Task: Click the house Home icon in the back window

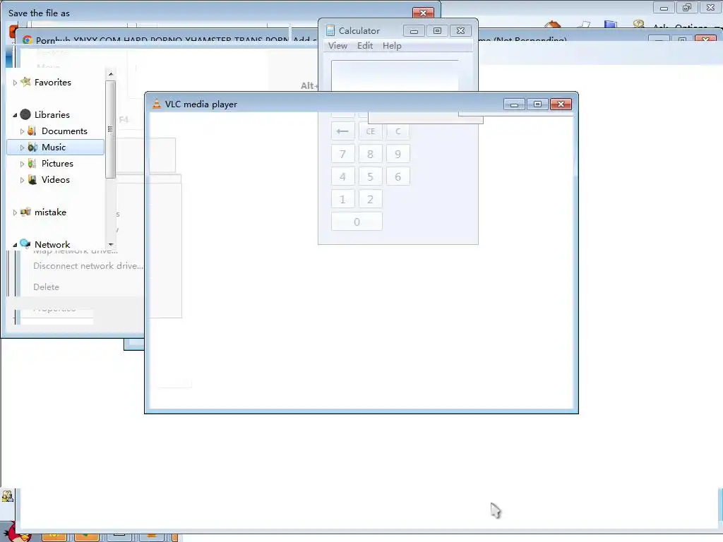Action: click(552, 25)
